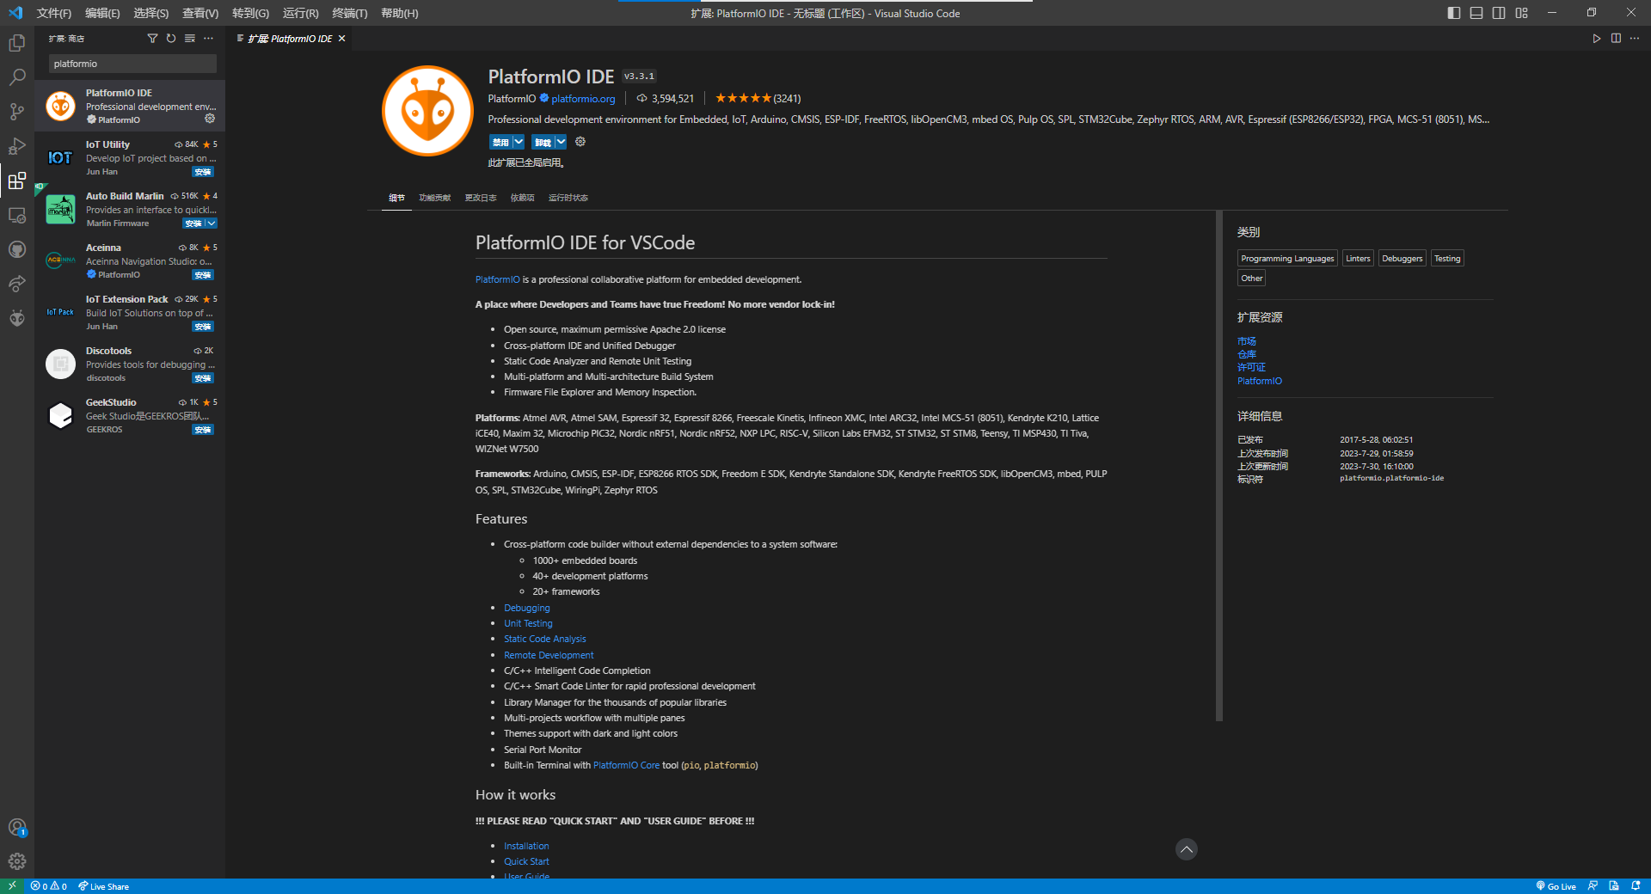The width and height of the screenshot is (1651, 894).
Task: Open the platformio.org publisher link
Action: coord(583,99)
